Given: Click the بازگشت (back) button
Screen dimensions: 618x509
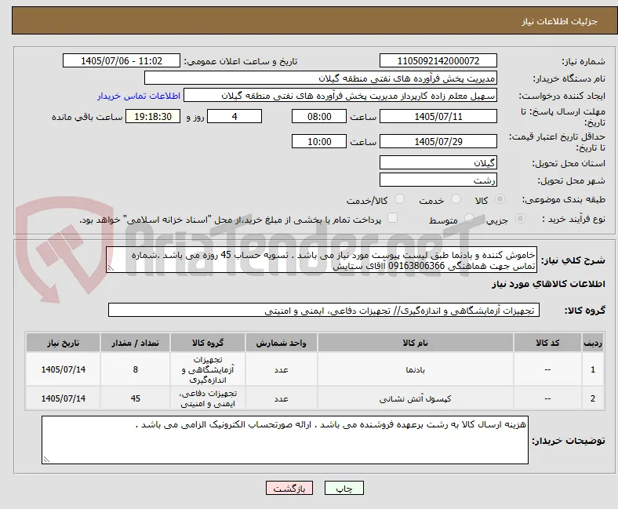Looking at the screenshot, I should 289,488.
